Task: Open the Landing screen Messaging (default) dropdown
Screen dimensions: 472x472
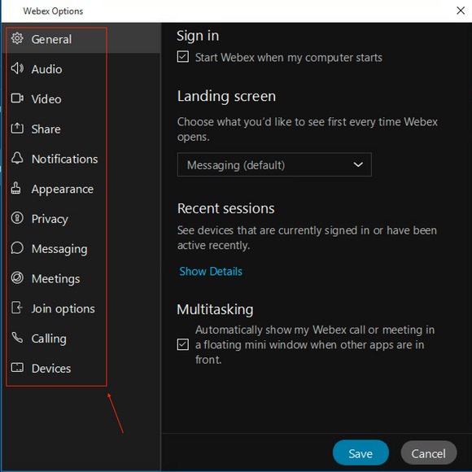Action: (274, 164)
